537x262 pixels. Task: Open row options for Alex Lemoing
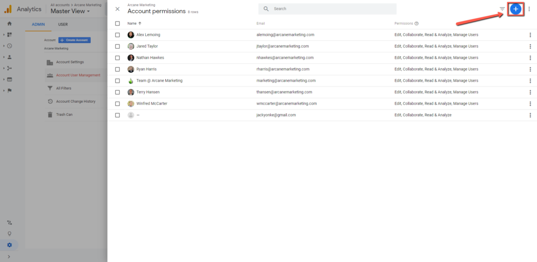[530, 35]
